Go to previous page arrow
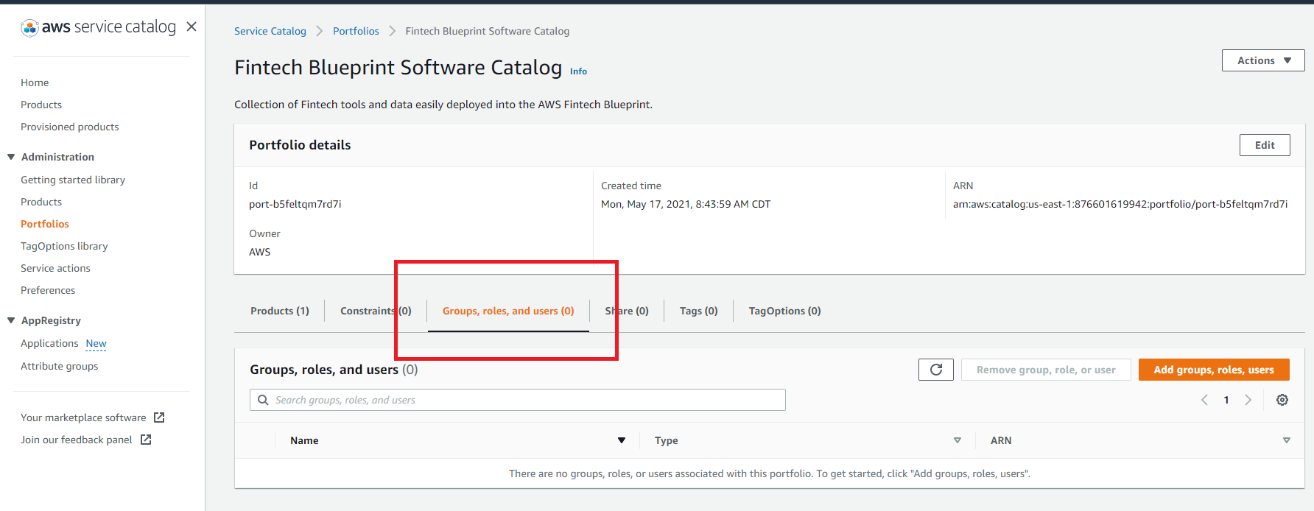 (1204, 400)
